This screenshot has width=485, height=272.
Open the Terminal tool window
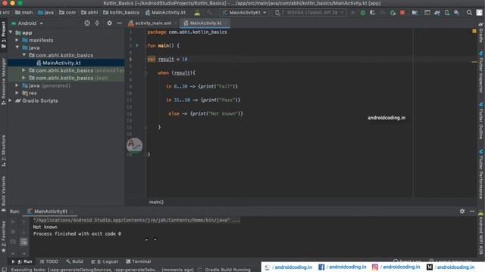(x=138, y=261)
